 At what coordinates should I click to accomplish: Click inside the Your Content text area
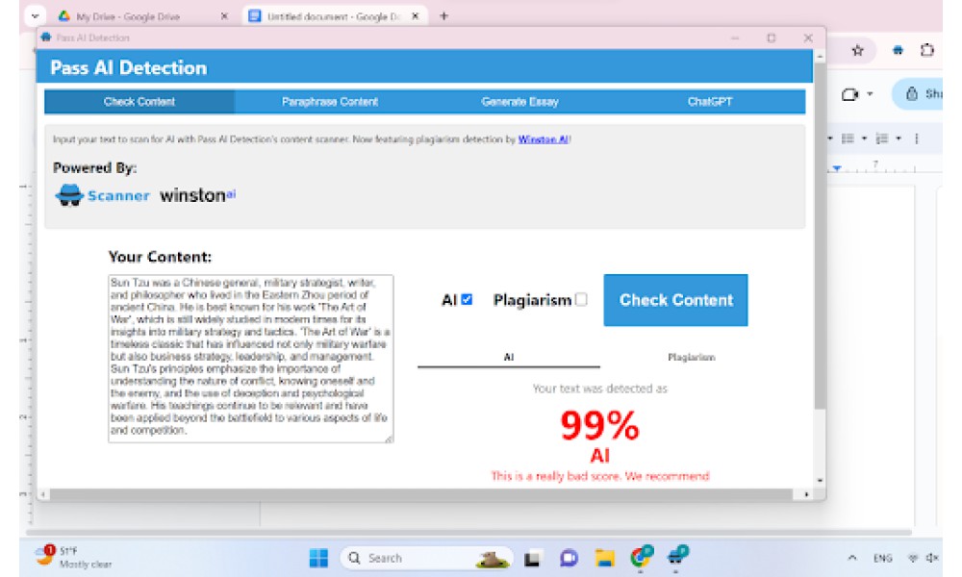[250, 359]
